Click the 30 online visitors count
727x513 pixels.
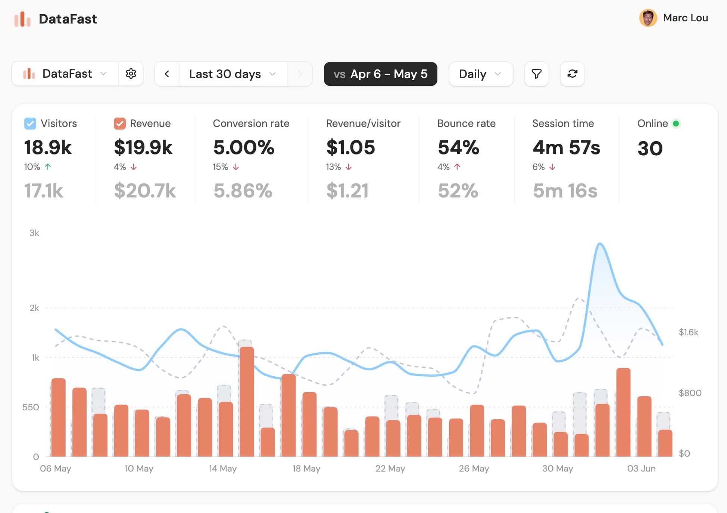click(650, 148)
